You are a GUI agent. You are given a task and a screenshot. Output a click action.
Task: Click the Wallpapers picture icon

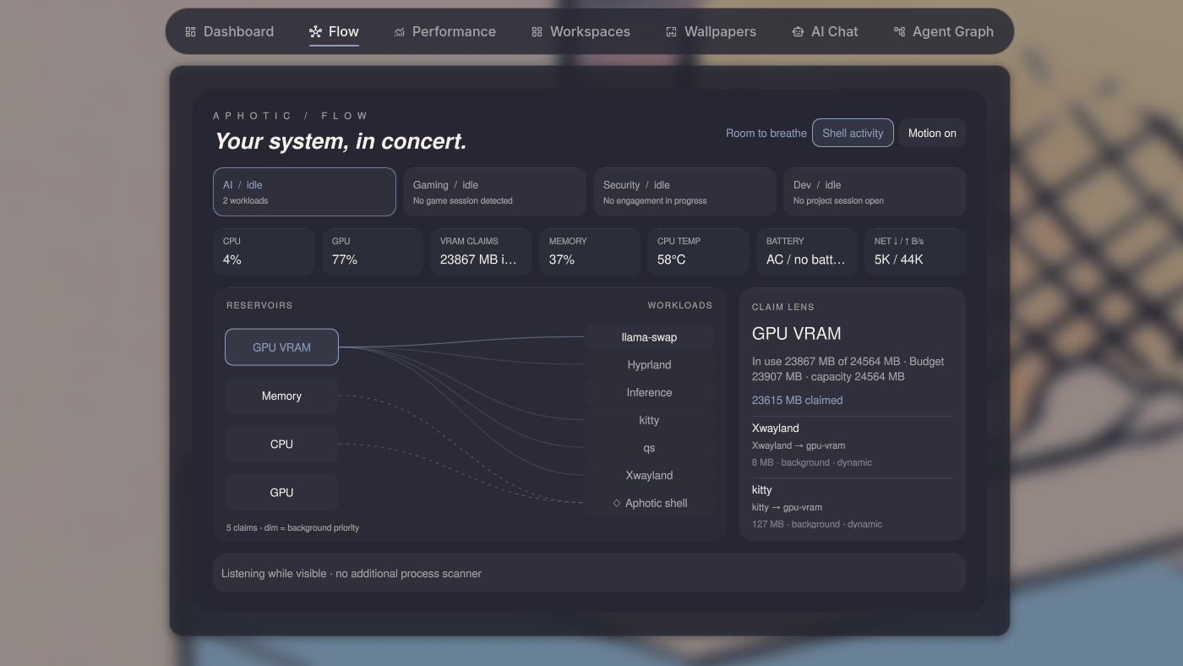(671, 32)
